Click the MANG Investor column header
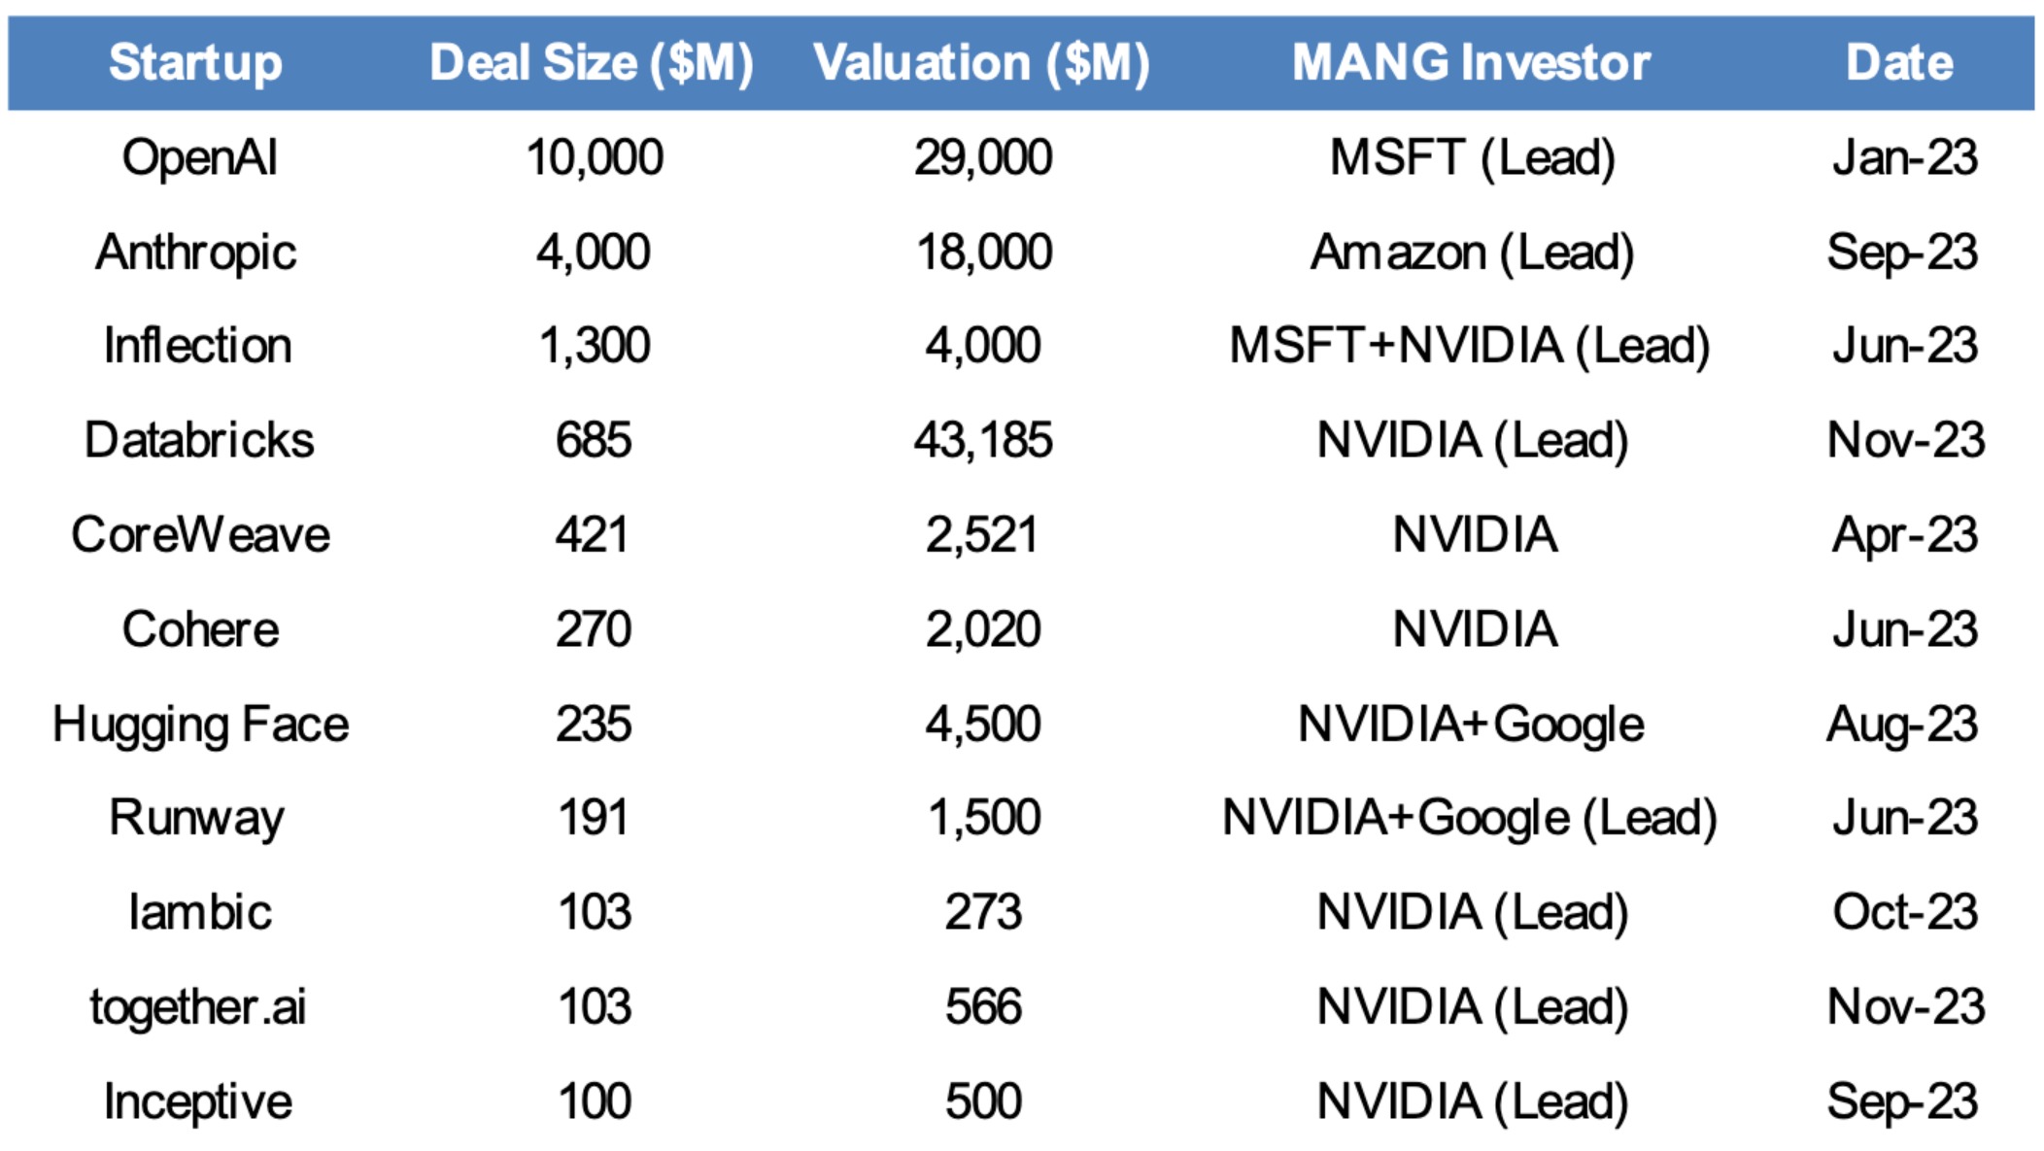2044x1151 pixels. 1471,63
